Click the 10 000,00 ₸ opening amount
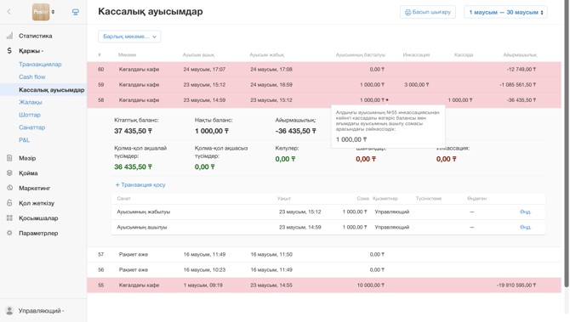 (x=370, y=285)
